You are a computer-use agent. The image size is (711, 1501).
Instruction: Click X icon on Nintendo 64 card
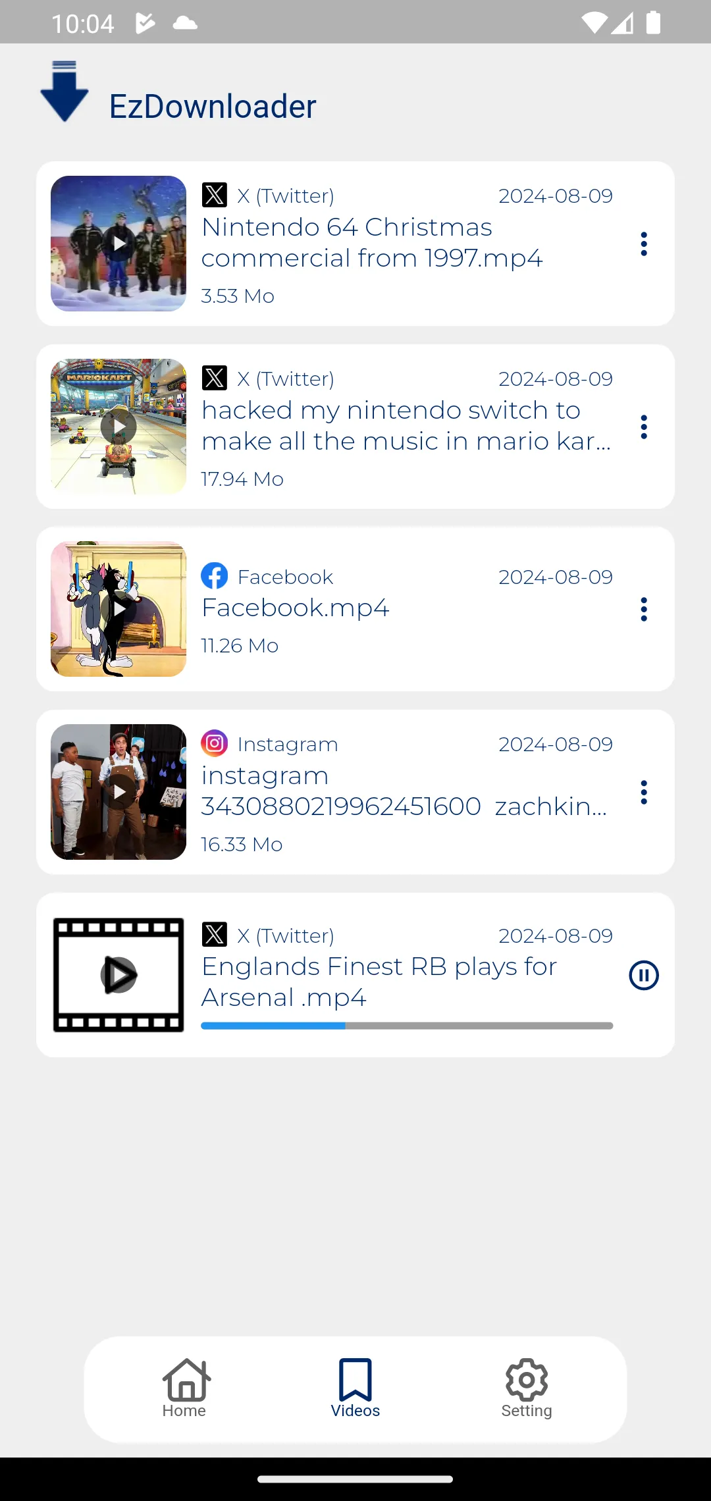pyautogui.click(x=215, y=195)
